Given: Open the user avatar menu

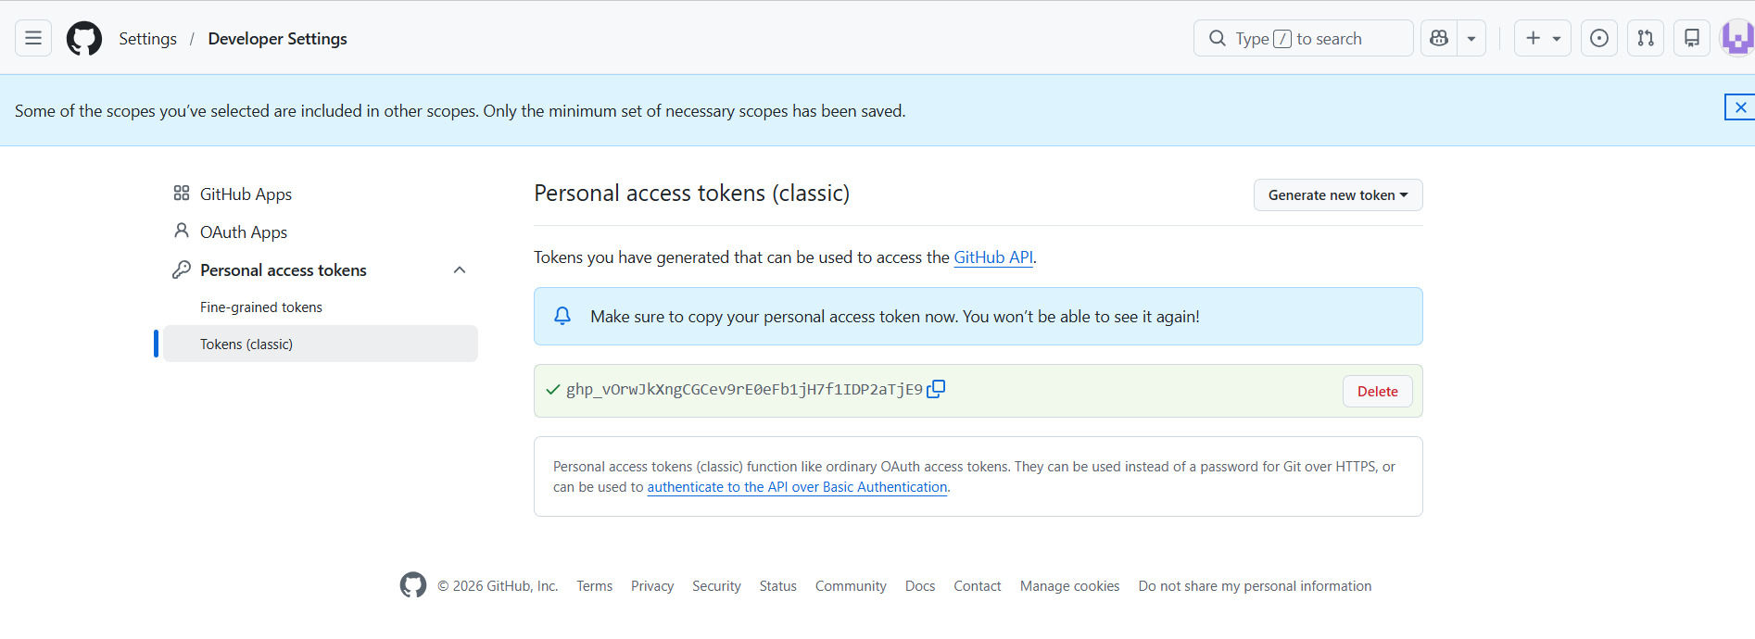Looking at the screenshot, I should (x=1737, y=38).
